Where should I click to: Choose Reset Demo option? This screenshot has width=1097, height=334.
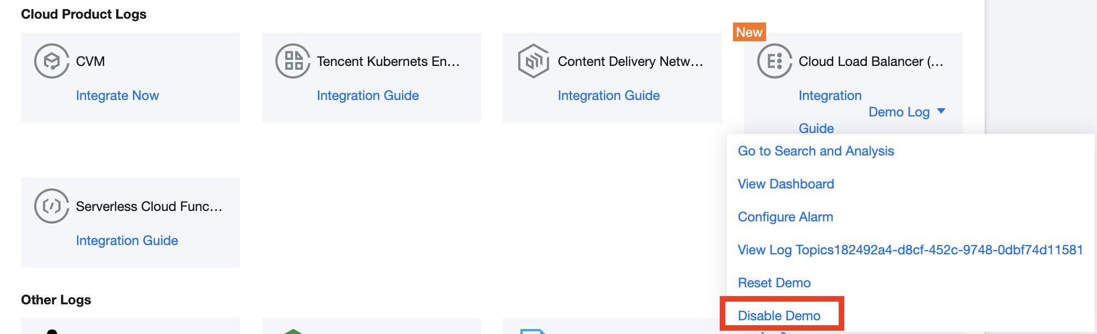click(774, 283)
